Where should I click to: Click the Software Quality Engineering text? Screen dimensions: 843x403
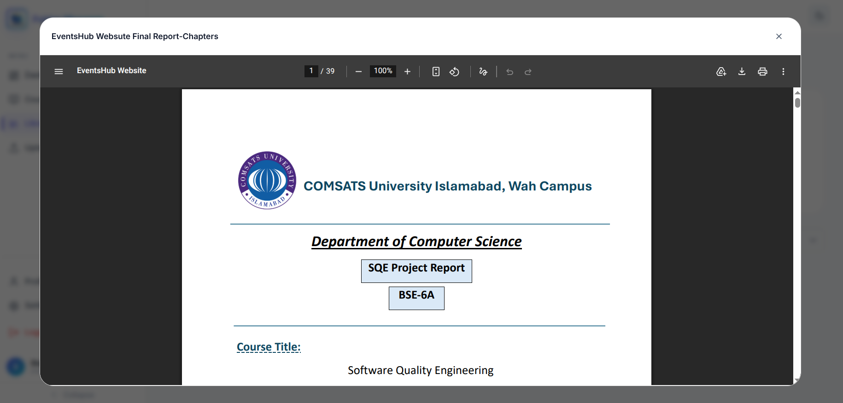tap(421, 370)
